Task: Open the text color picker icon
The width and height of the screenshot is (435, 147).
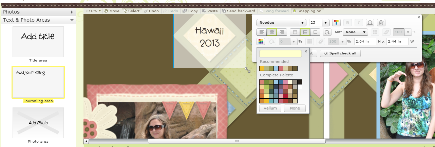Action: [x=336, y=23]
